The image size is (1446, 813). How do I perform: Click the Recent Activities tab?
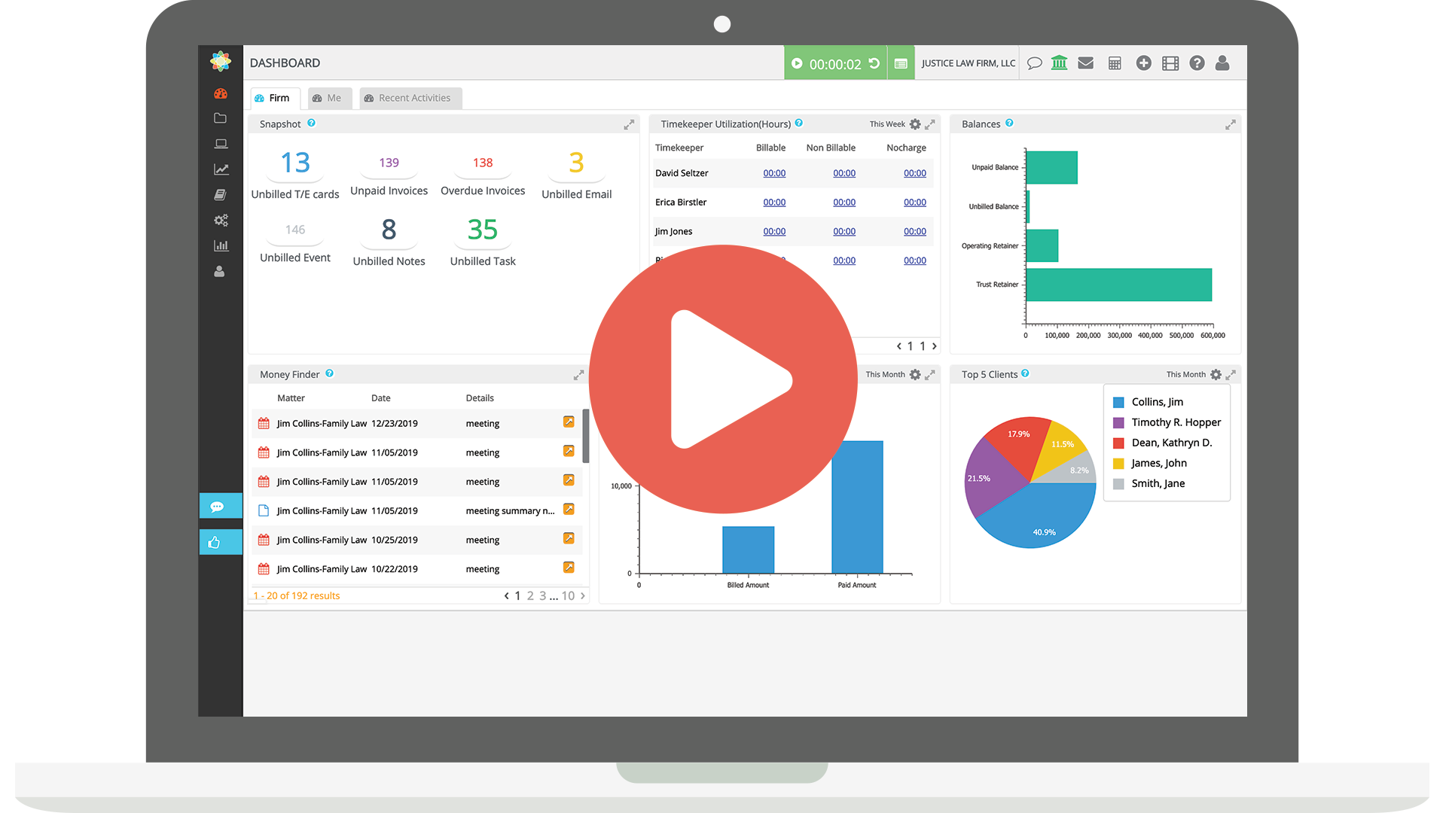pyautogui.click(x=409, y=97)
